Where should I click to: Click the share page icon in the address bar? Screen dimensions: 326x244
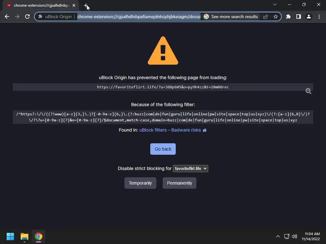pos(266,17)
